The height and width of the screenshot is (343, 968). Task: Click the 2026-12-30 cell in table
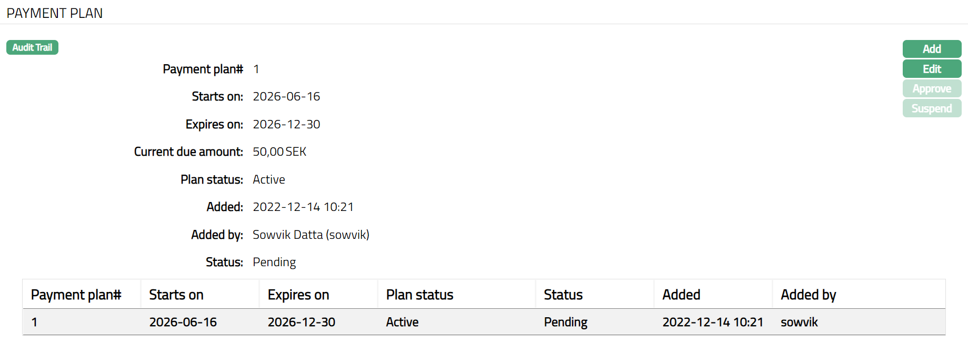(301, 322)
